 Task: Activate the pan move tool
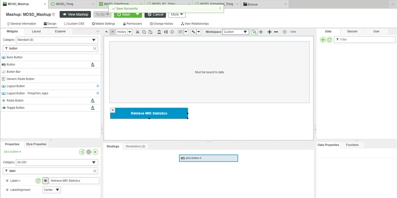(x=261, y=32)
